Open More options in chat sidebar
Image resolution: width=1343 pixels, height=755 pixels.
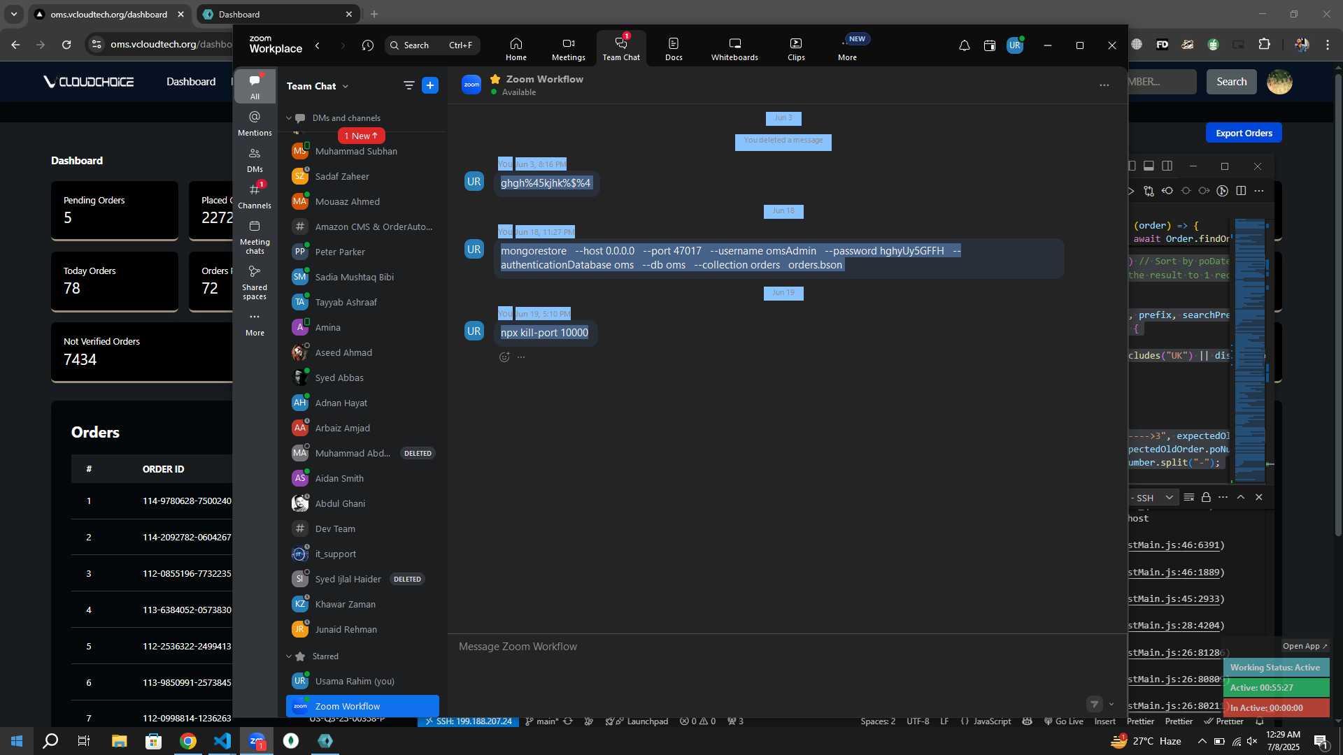point(255,324)
